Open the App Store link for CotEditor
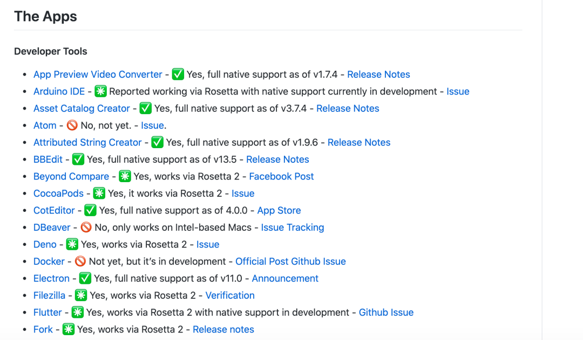This screenshot has width=583, height=340. pyautogui.click(x=279, y=210)
